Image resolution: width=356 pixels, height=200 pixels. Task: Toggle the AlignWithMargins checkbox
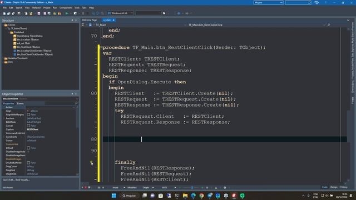[x=28, y=115]
